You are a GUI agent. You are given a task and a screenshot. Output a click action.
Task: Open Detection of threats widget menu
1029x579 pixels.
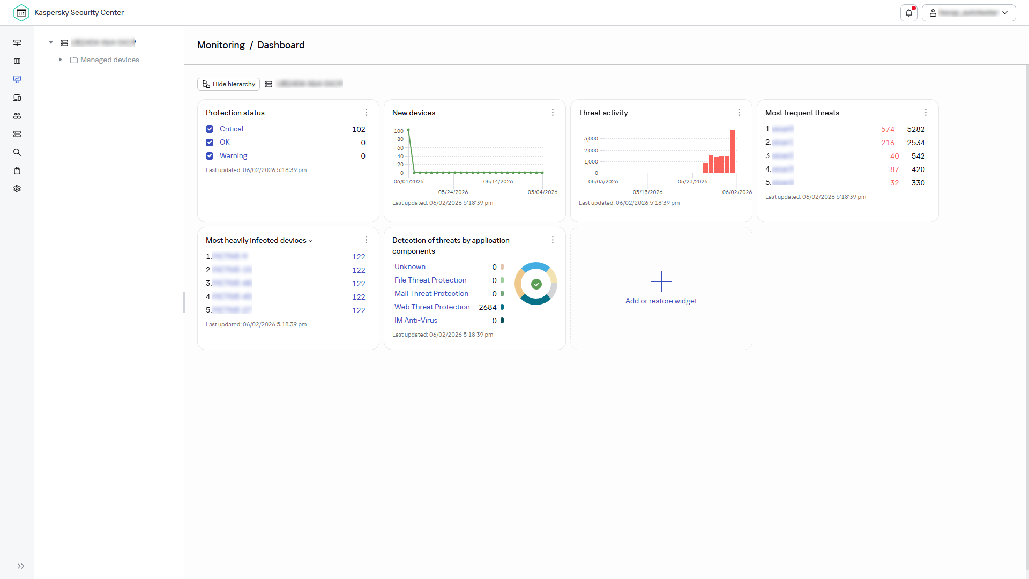(x=553, y=240)
